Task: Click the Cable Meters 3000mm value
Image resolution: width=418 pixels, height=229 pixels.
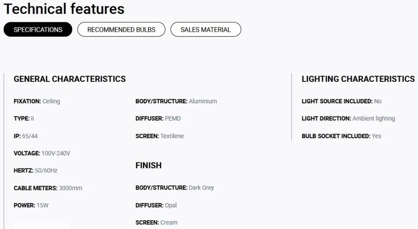Action: 48,188
